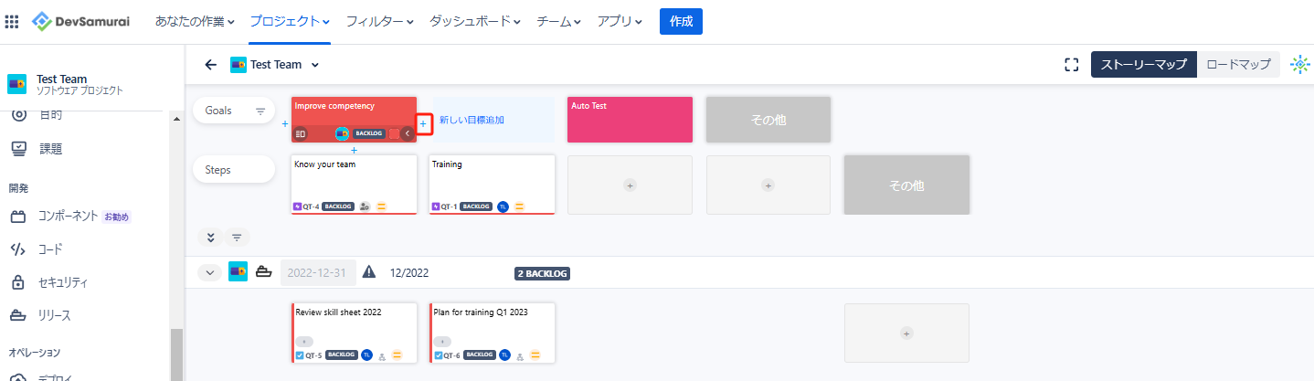The width and height of the screenshot is (1314, 381).
Task: Click the release ship icon in sprint row
Action: pos(264,272)
